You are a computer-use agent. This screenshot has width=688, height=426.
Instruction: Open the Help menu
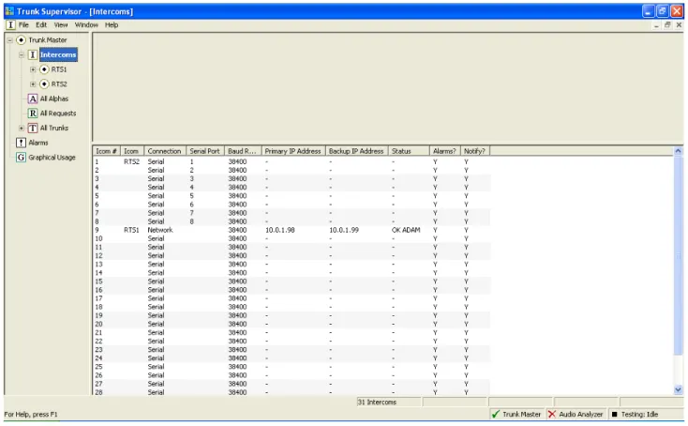point(112,25)
